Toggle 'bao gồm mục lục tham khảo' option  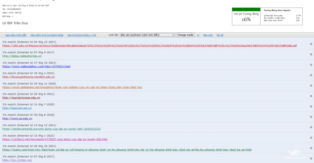(x=47, y=35)
